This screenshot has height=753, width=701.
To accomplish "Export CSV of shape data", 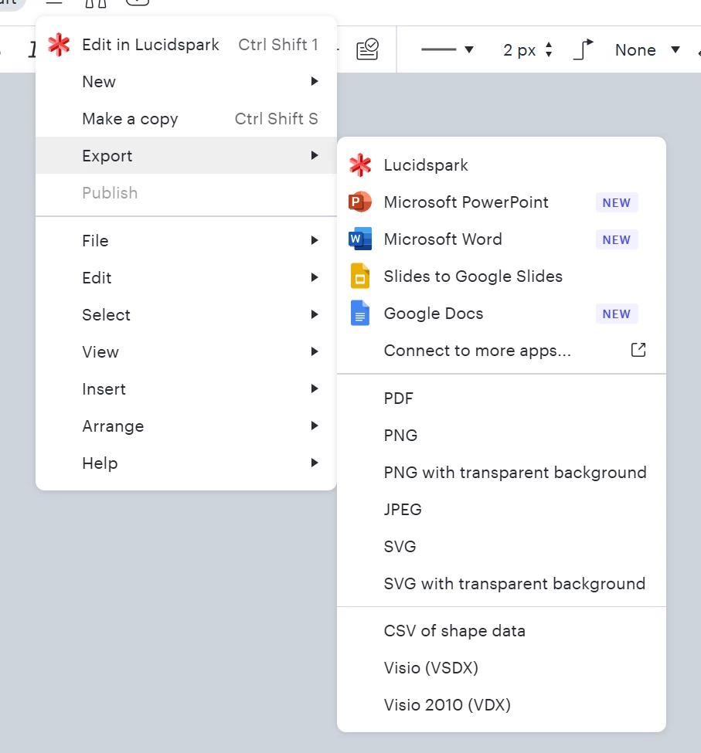I will 501,630.
